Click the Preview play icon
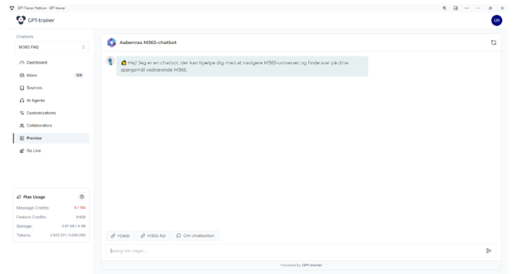Screen dimensions: 531x274 [22, 138]
